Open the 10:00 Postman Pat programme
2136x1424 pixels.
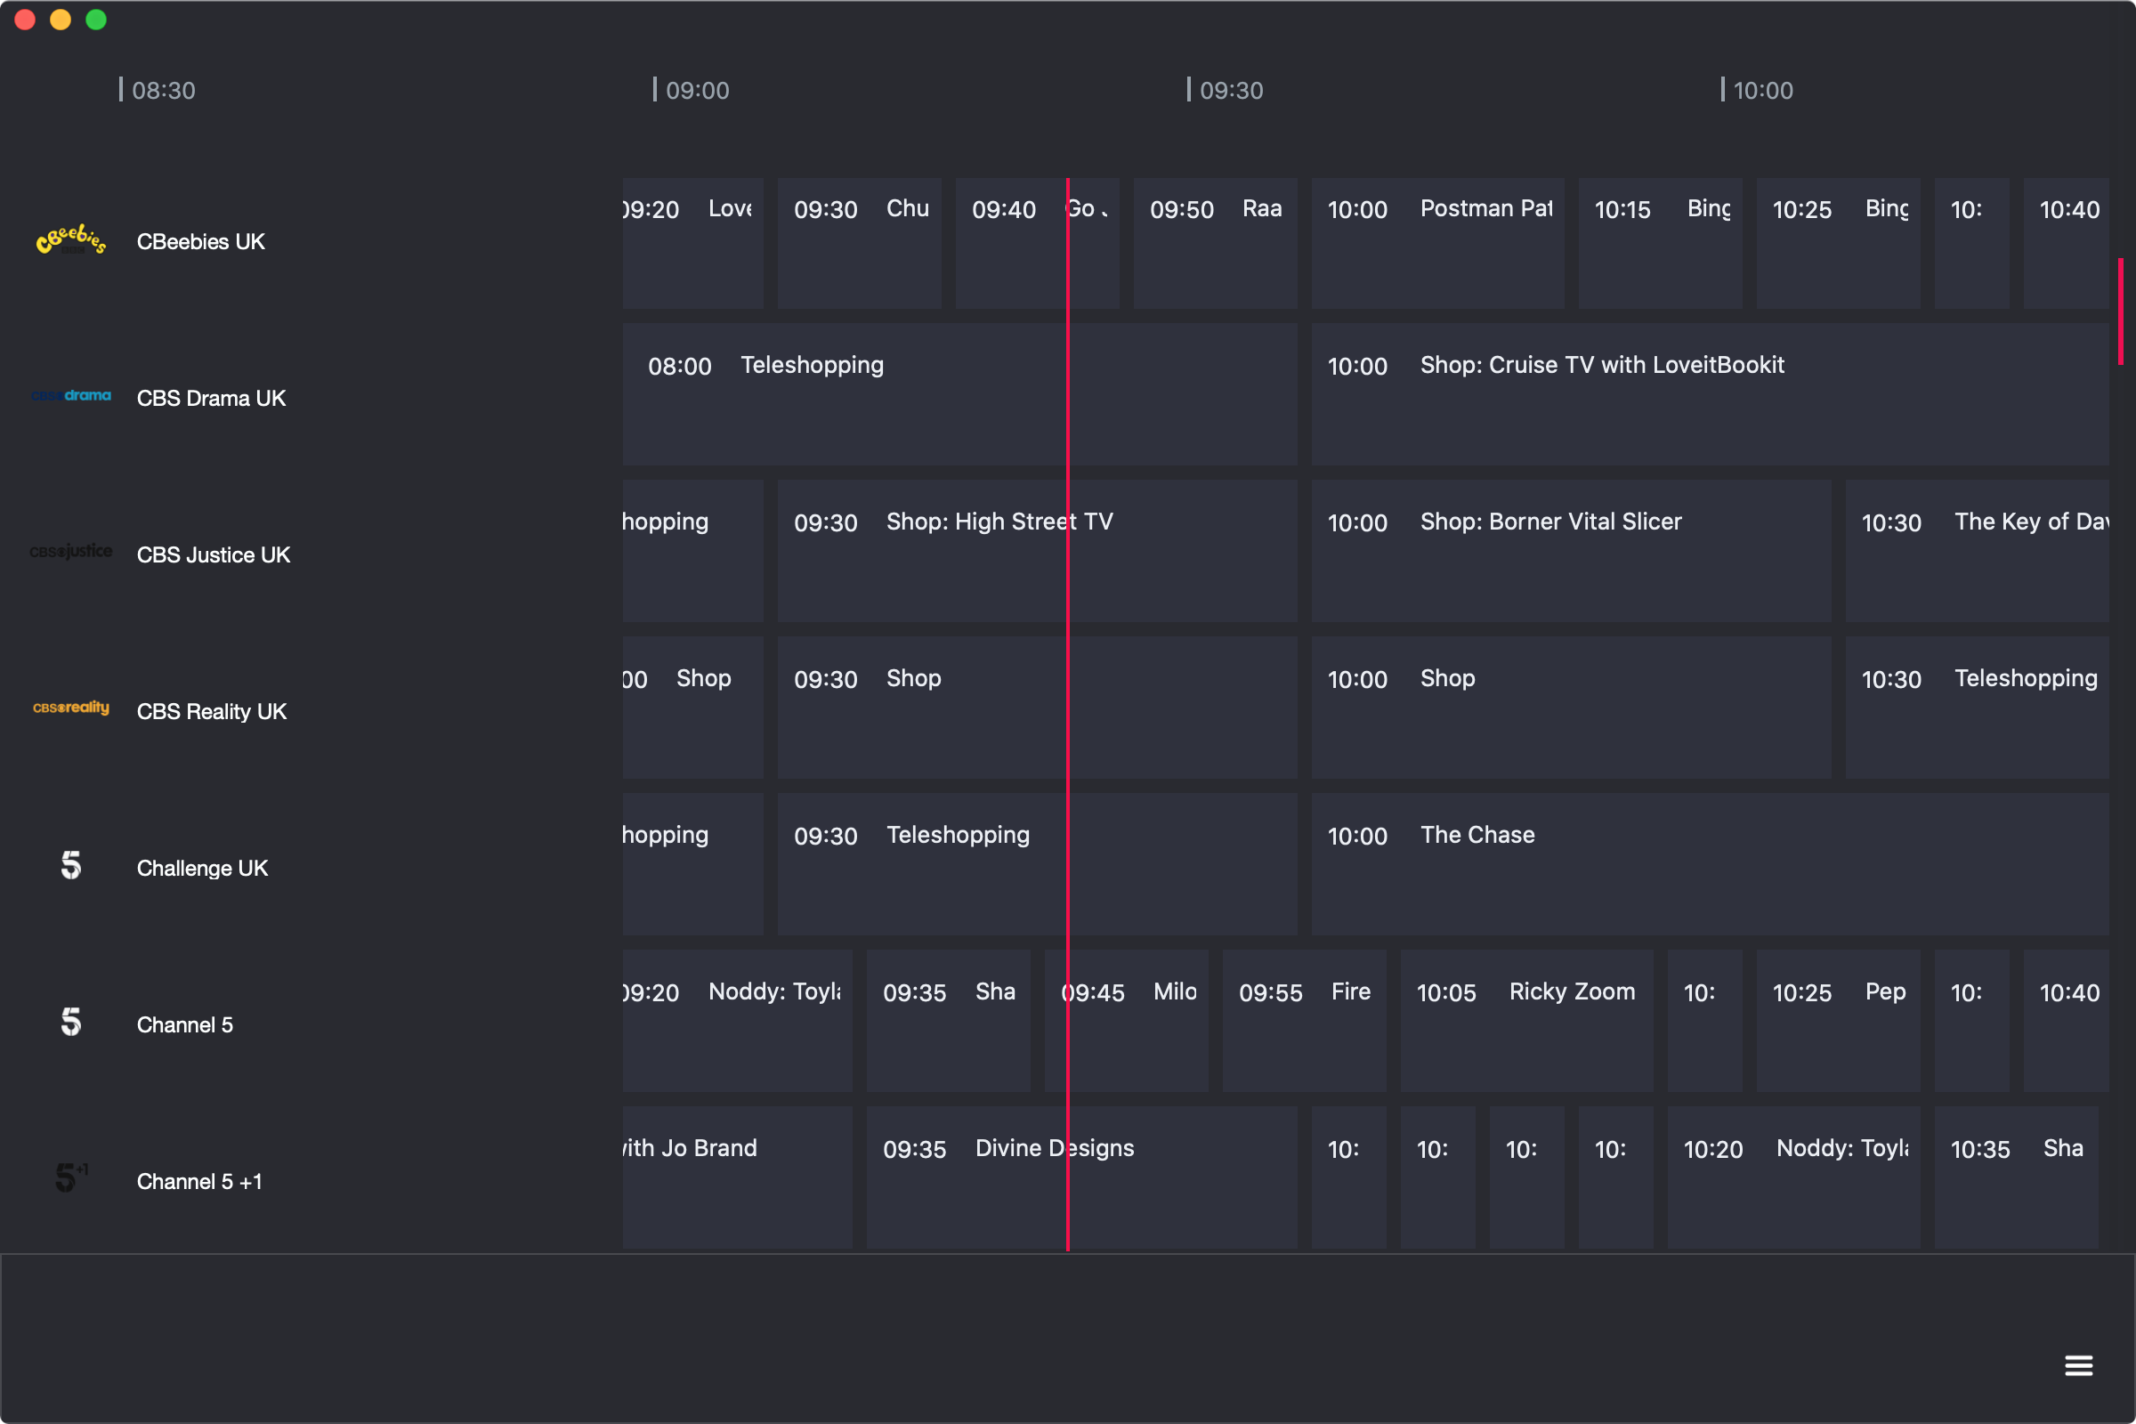[1436, 243]
